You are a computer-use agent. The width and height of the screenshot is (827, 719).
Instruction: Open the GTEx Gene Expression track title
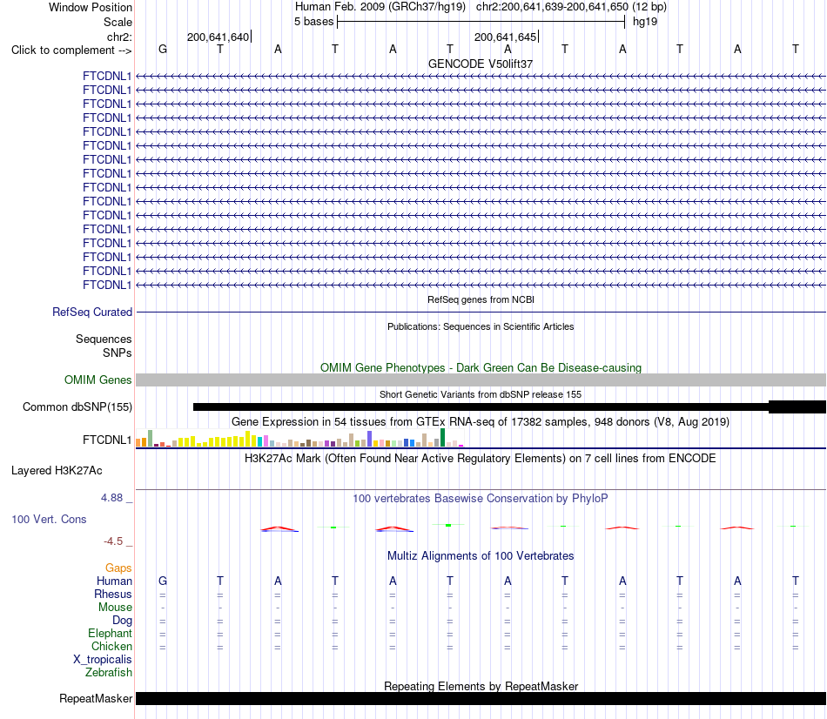(x=481, y=421)
